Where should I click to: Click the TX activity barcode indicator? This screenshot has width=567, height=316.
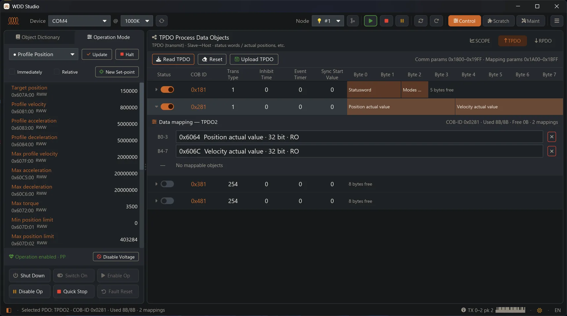(x=510, y=310)
